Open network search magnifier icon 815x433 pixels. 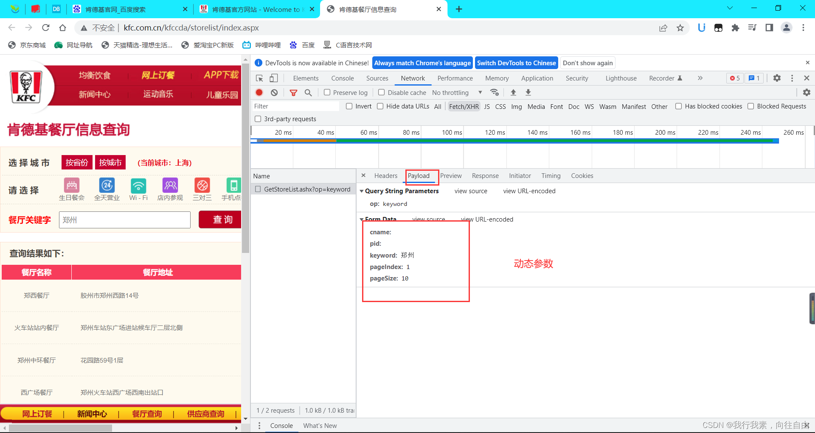[x=308, y=92]
